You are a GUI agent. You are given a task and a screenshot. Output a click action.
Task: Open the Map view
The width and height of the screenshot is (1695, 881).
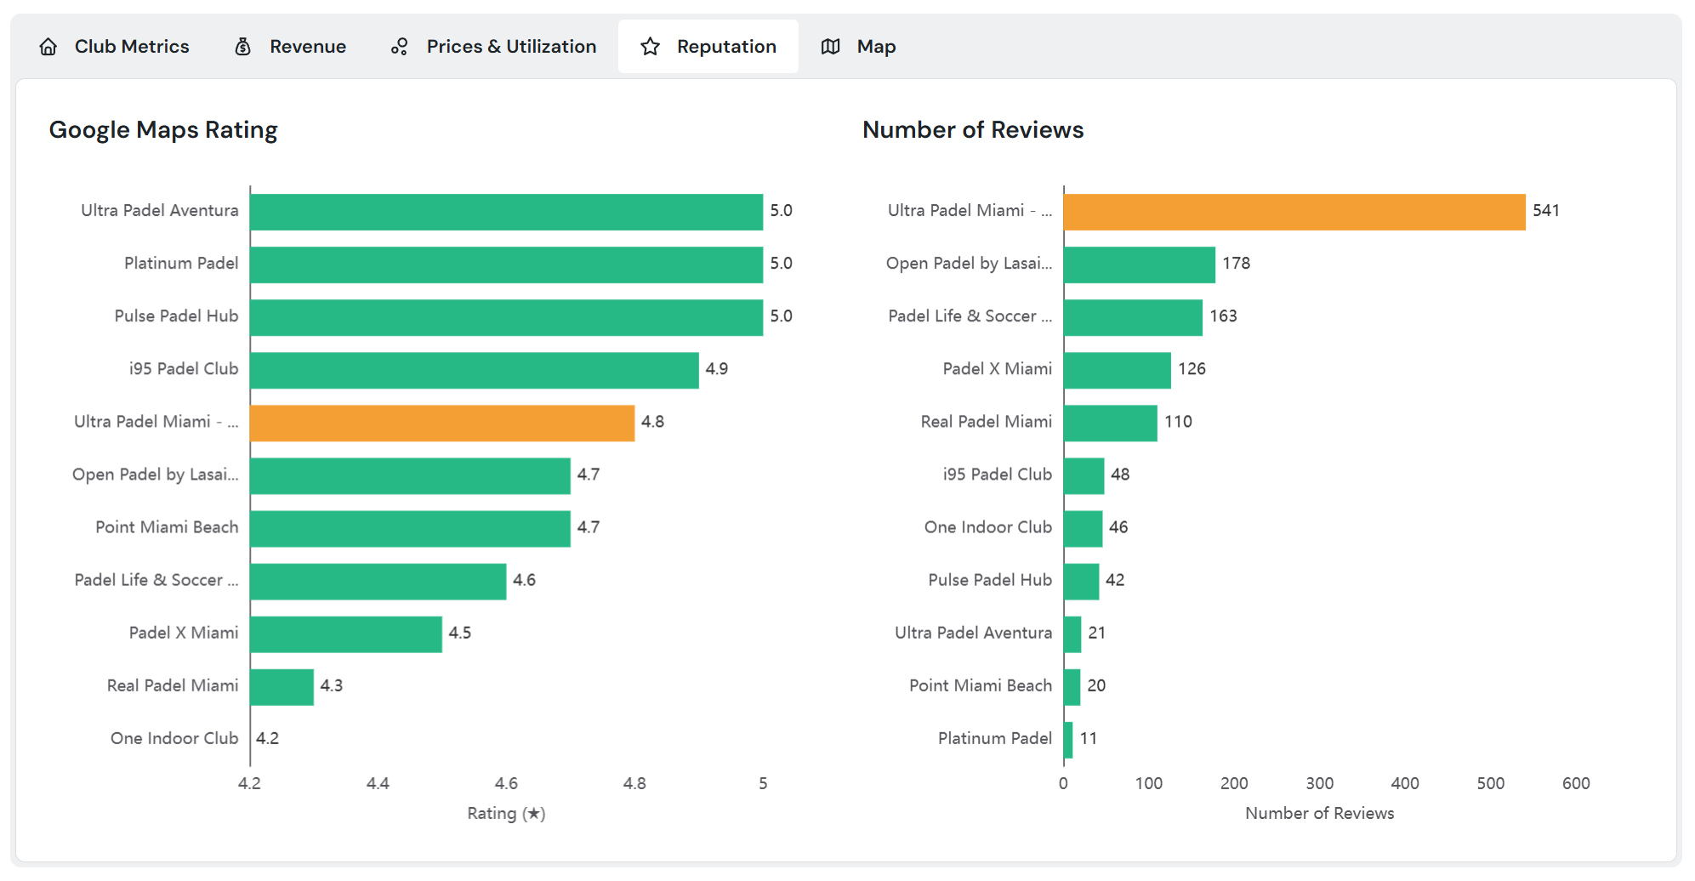click(876, 46)
